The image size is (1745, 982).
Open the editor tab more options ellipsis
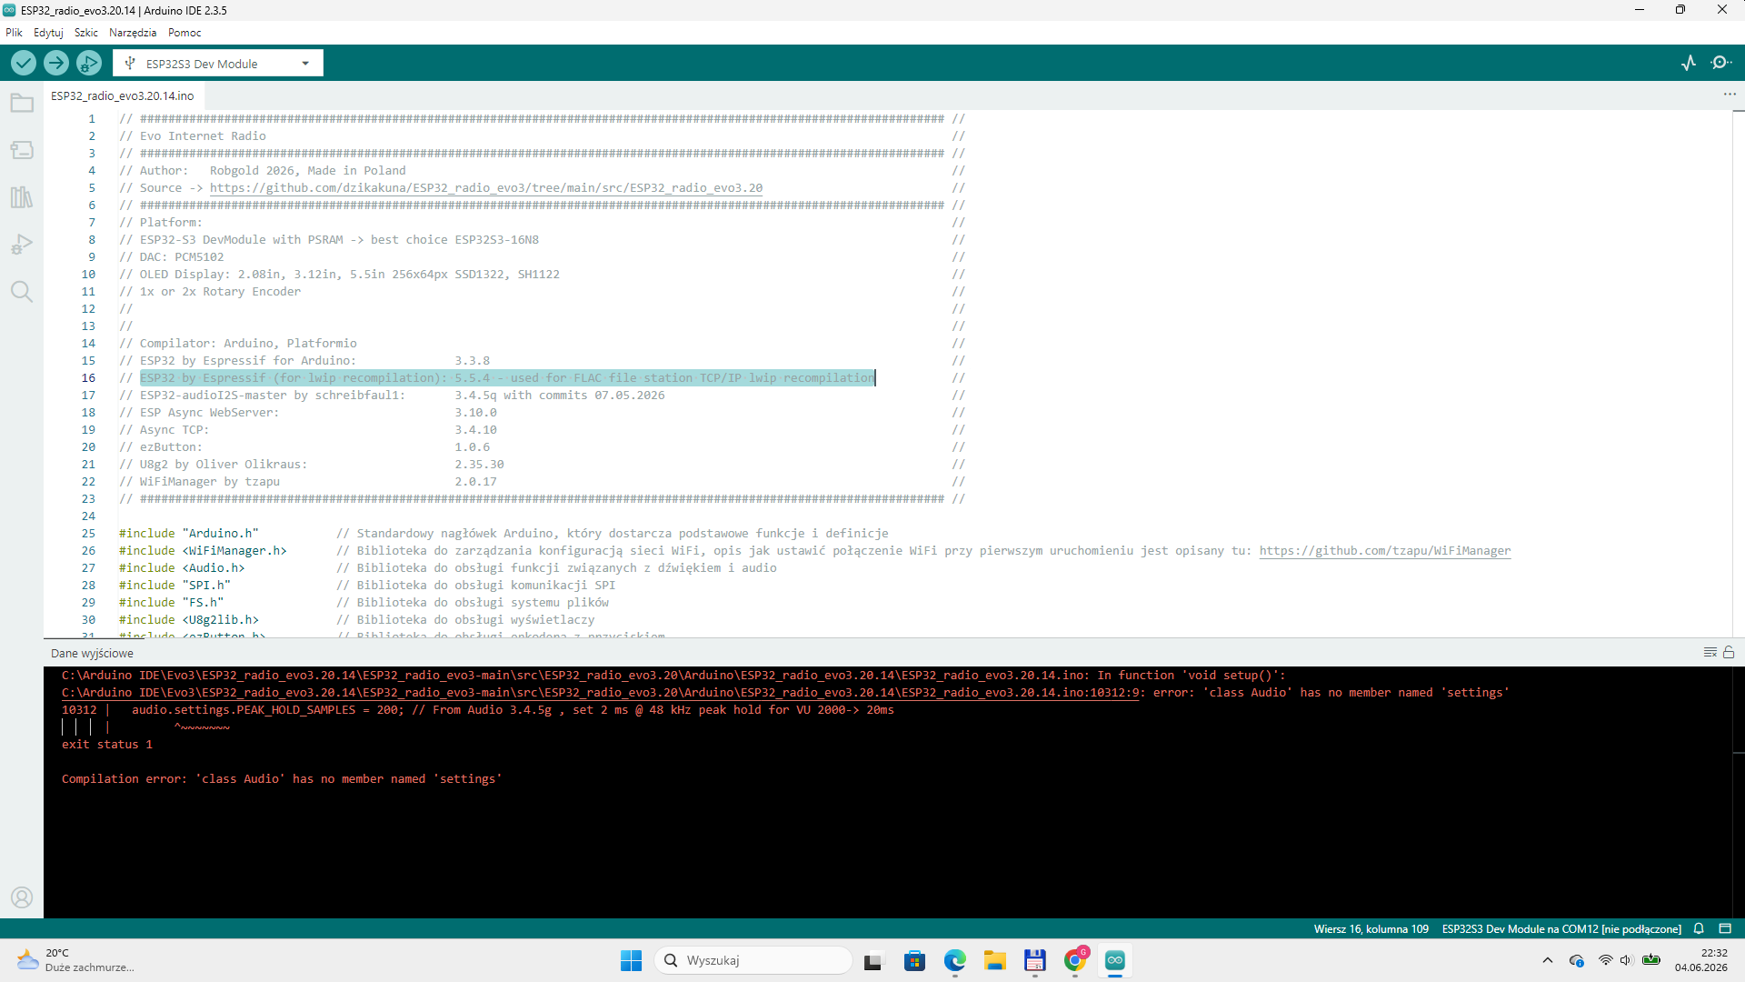(x=1730, y=95)
